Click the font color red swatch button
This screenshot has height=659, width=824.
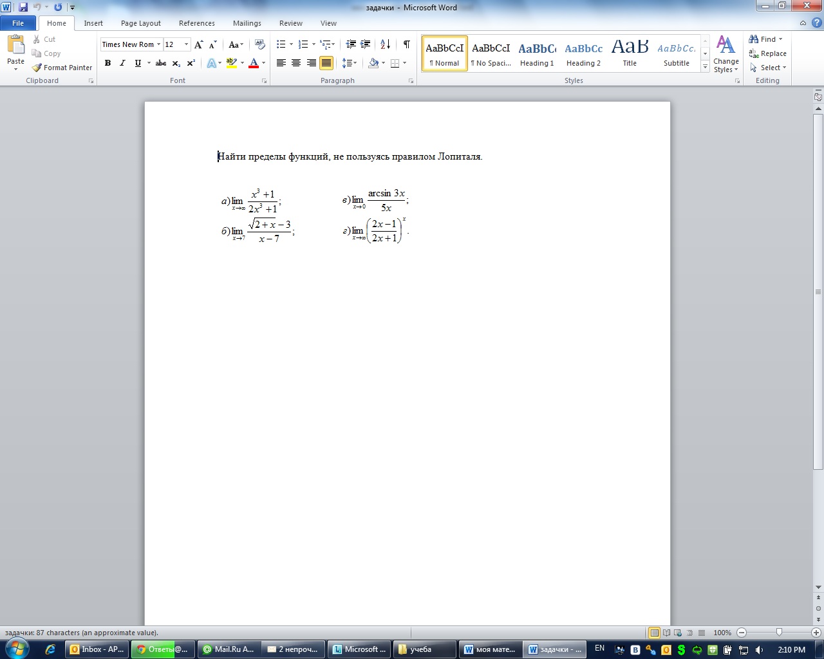click(254, 63)
